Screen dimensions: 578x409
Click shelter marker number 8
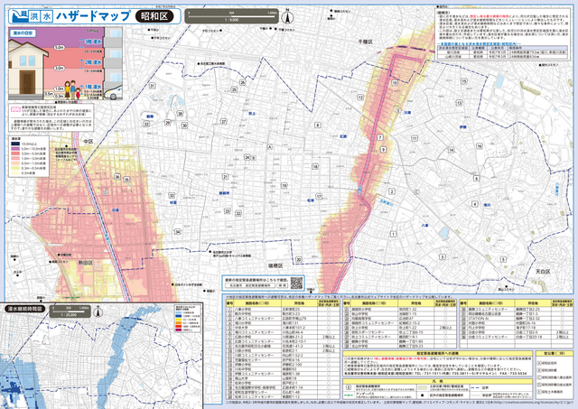[x=317, y=125]
